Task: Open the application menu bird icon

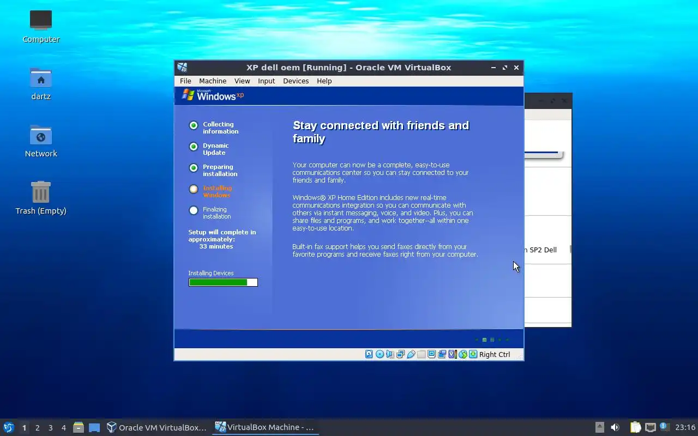Action: 9,427
